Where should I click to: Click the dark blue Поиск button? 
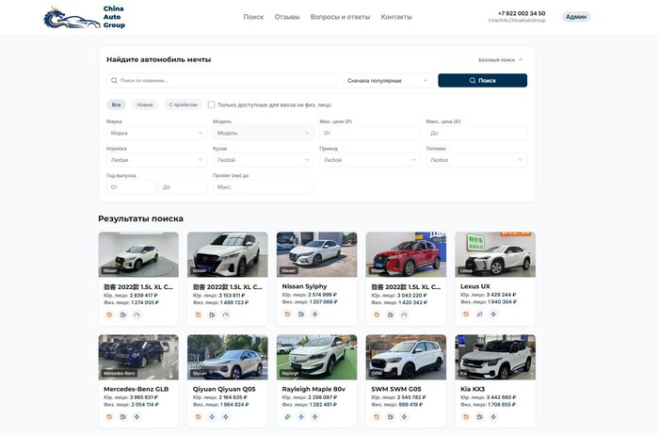pyautogui.click(x=482, y=80)
